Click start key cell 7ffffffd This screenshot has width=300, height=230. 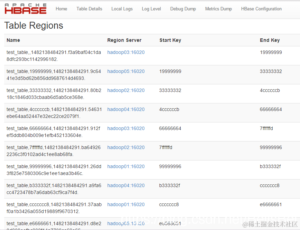click(166, 147)
